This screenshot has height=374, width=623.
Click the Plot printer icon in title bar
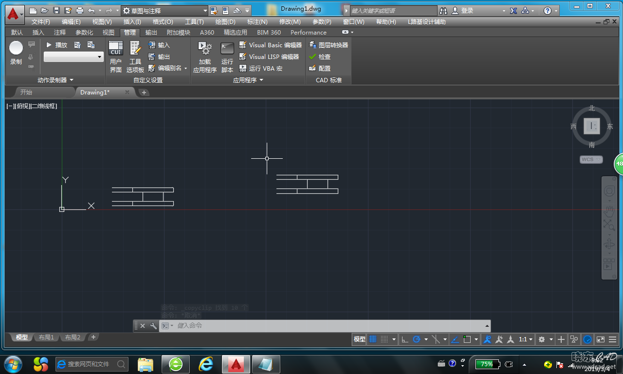coord(80,10)
